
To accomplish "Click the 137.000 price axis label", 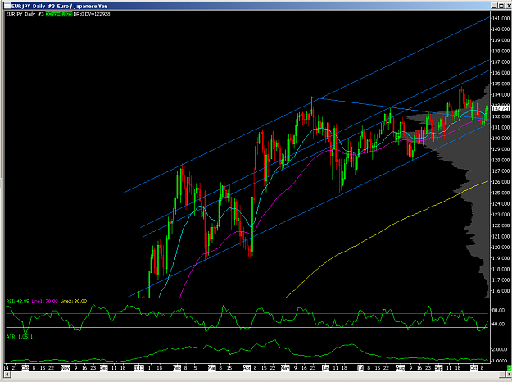I will coord(501,61).
